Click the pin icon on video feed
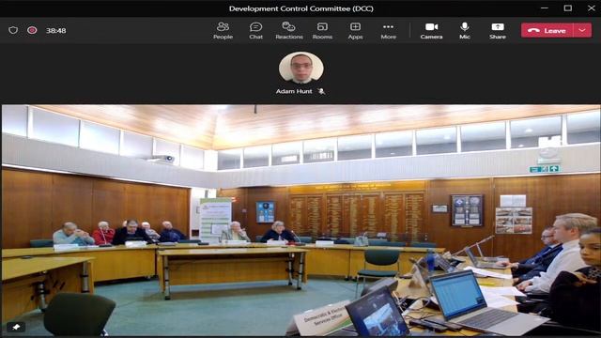The image size is (601, 338). pos(16,327)
